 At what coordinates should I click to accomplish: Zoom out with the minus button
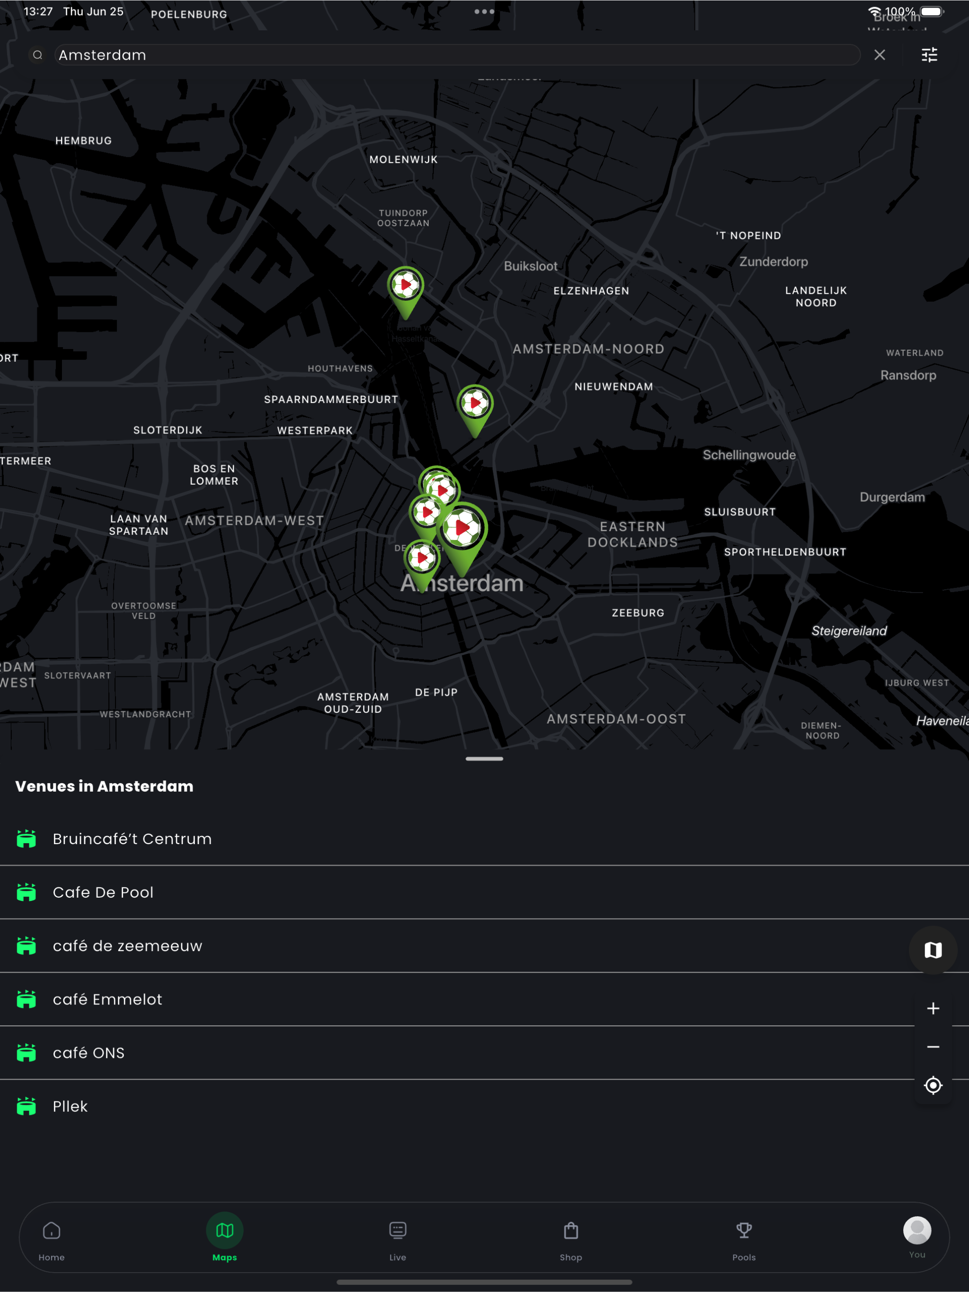934,1048
